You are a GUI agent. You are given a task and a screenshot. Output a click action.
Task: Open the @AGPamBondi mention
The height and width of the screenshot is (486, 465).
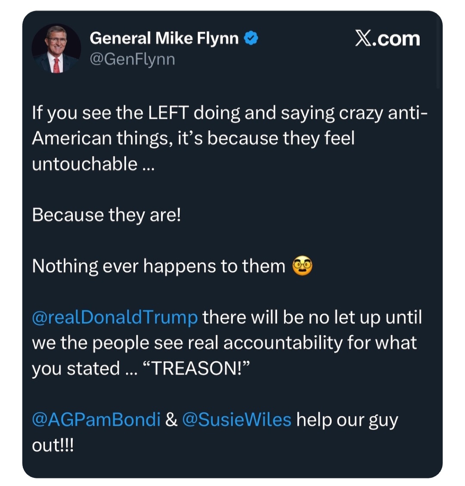pos(96,419)
